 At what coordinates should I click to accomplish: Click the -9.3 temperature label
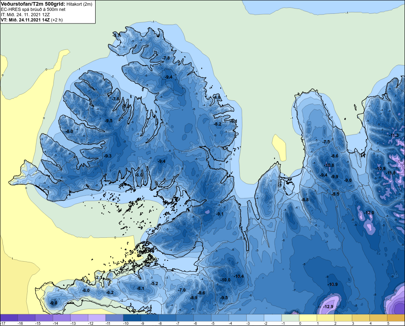tap(108, 156)
